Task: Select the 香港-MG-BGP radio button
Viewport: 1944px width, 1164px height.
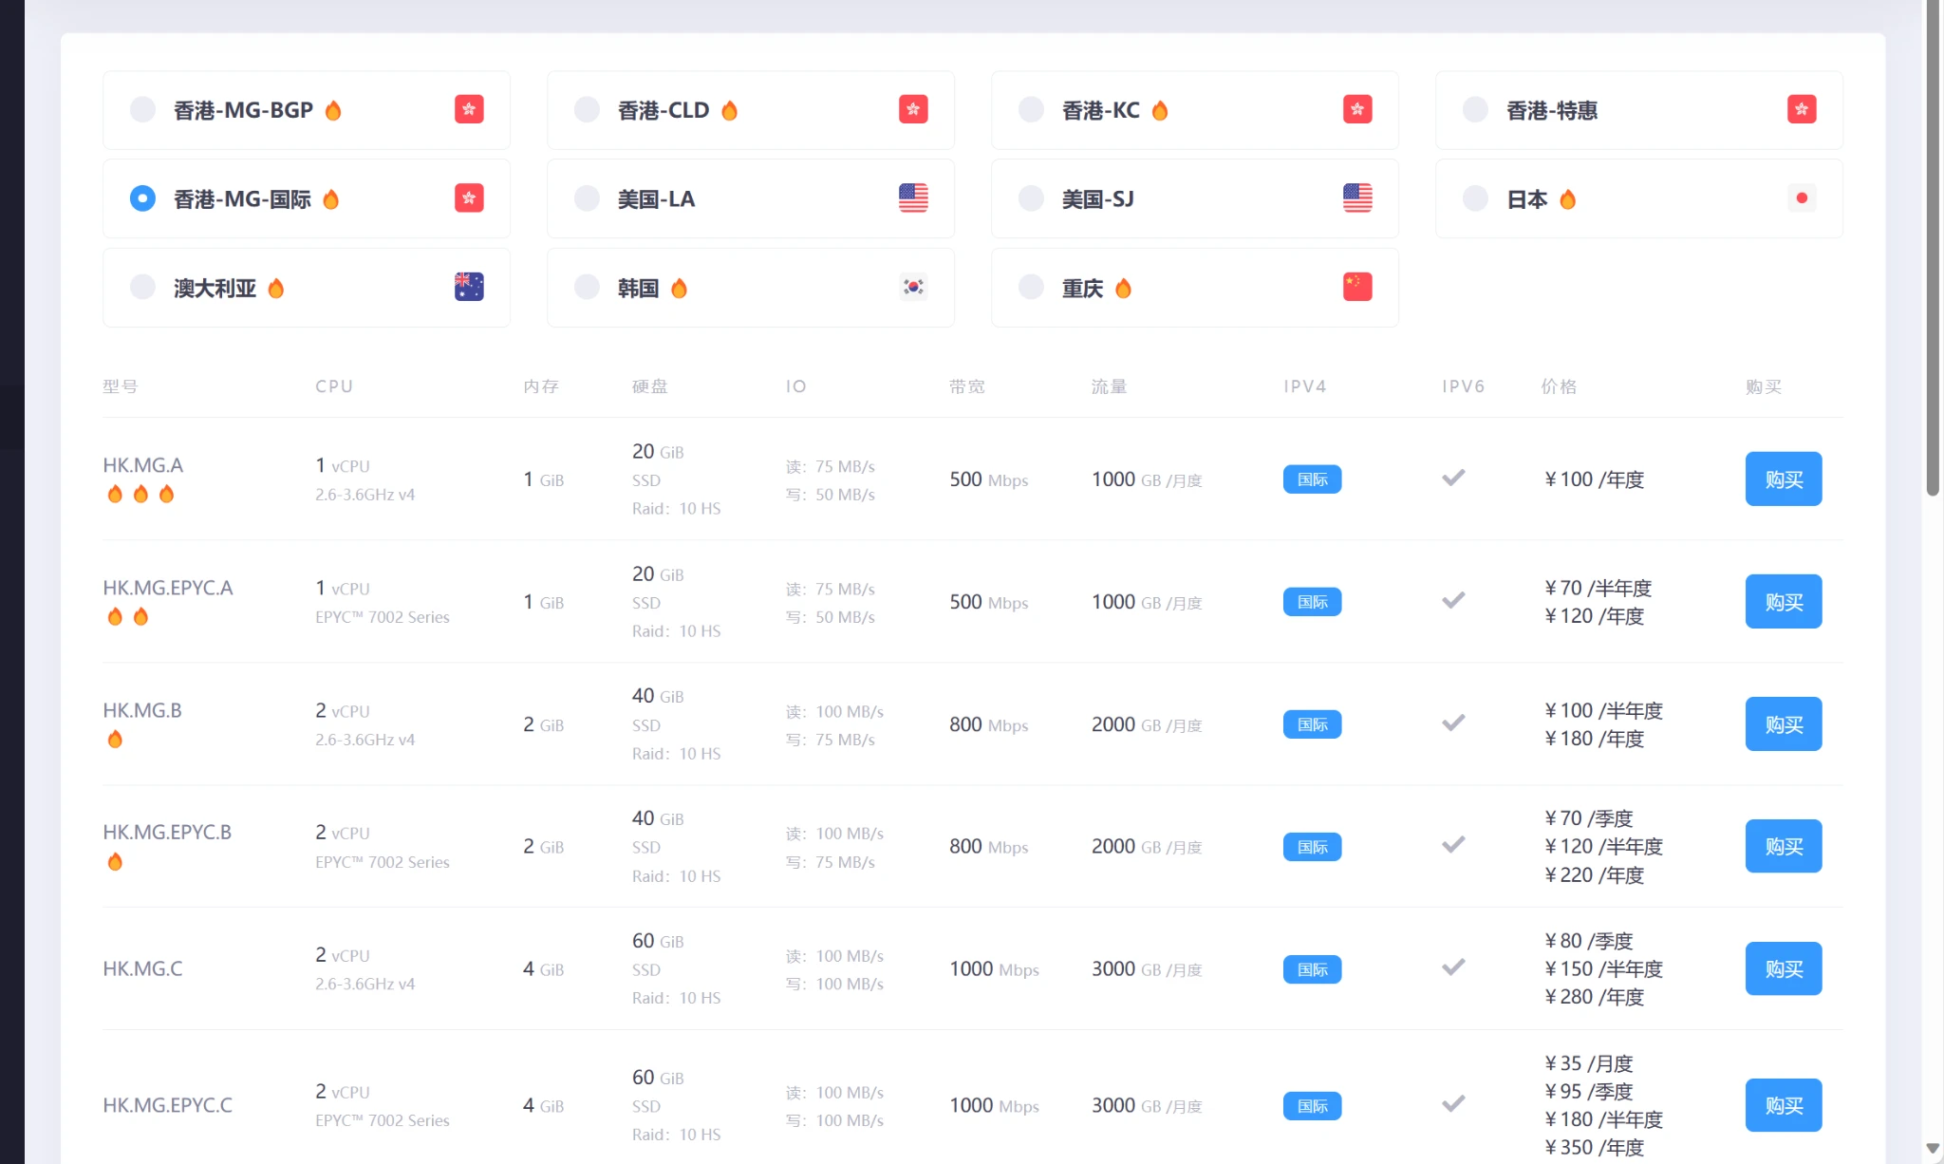Action: click(x=142, y=109)
